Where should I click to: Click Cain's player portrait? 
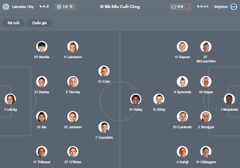click(104, 71)
